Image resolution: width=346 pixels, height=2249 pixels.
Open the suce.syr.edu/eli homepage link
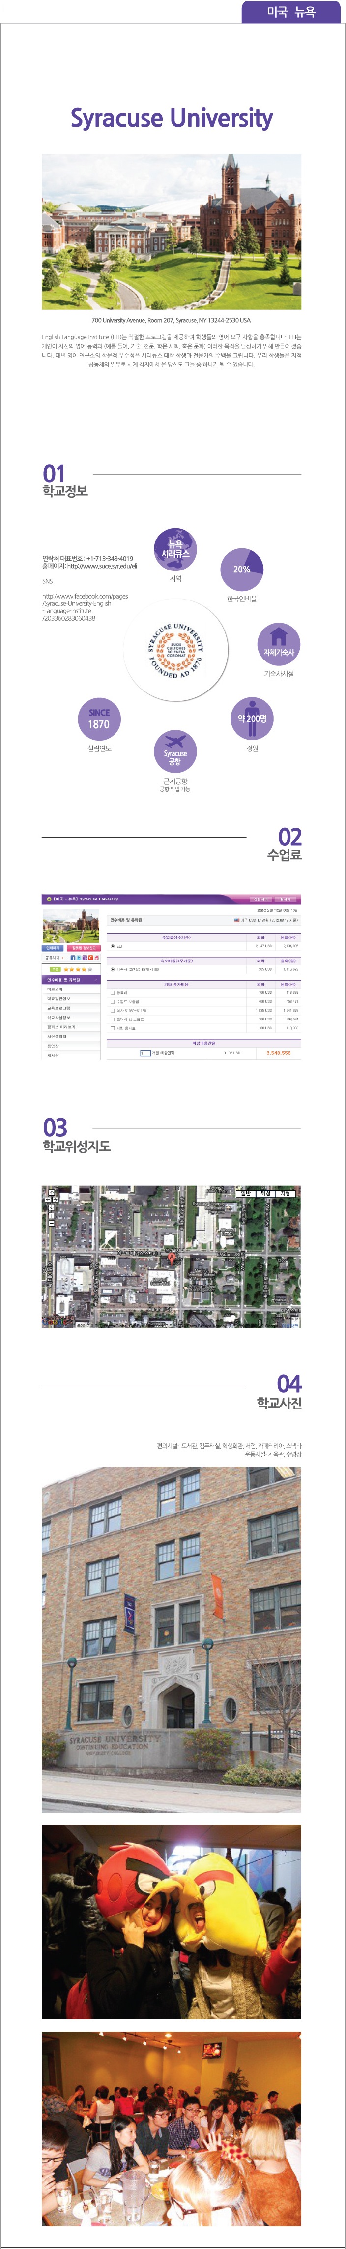click(103, 566)
